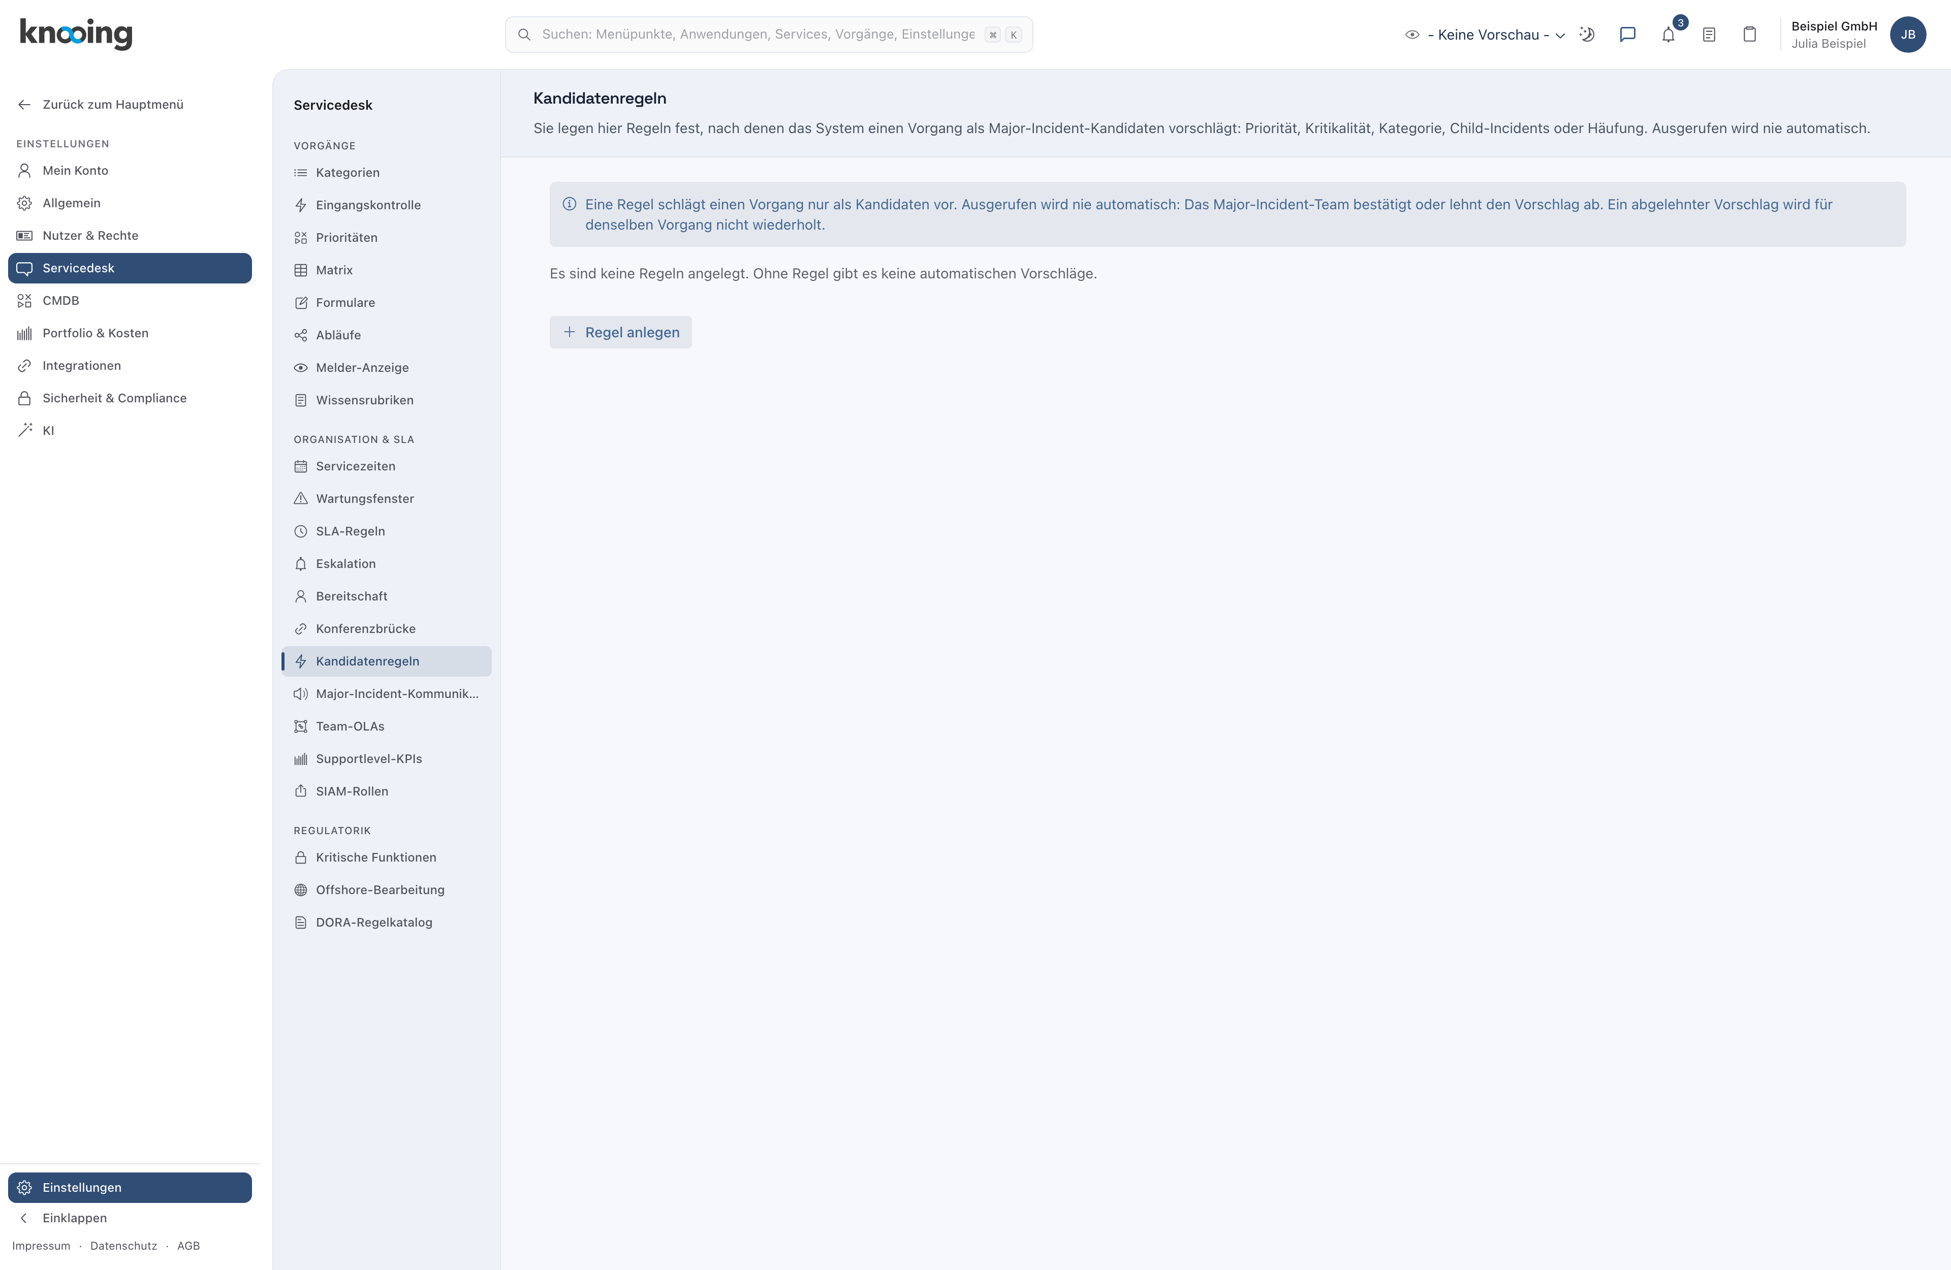Select Wartungsfenster menu item
1951x1270 pixels.
(x=386, y=498)
